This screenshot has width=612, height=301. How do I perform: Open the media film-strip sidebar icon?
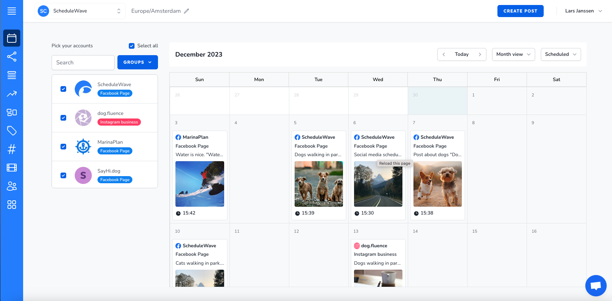point(12,168)
